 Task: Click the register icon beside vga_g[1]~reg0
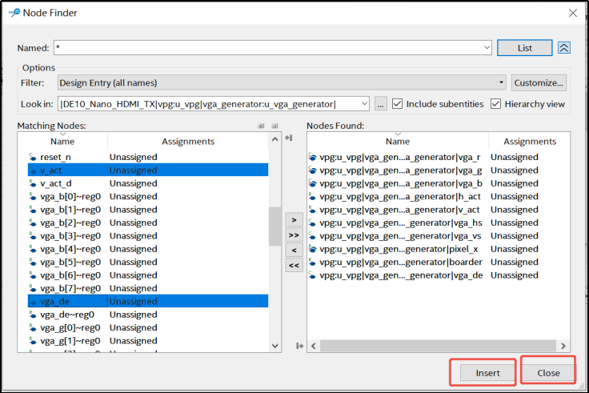(x=33, y=341)
